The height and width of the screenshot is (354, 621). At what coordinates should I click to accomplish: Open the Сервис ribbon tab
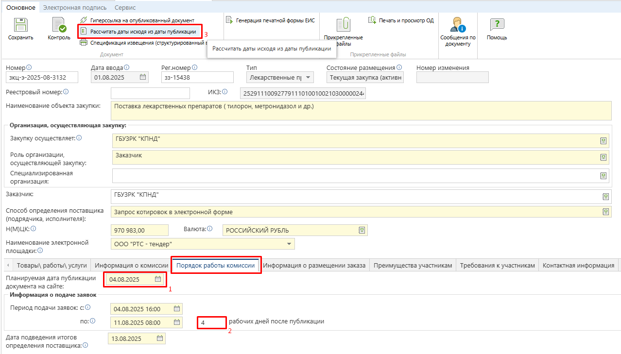click(x=125, y=7)
